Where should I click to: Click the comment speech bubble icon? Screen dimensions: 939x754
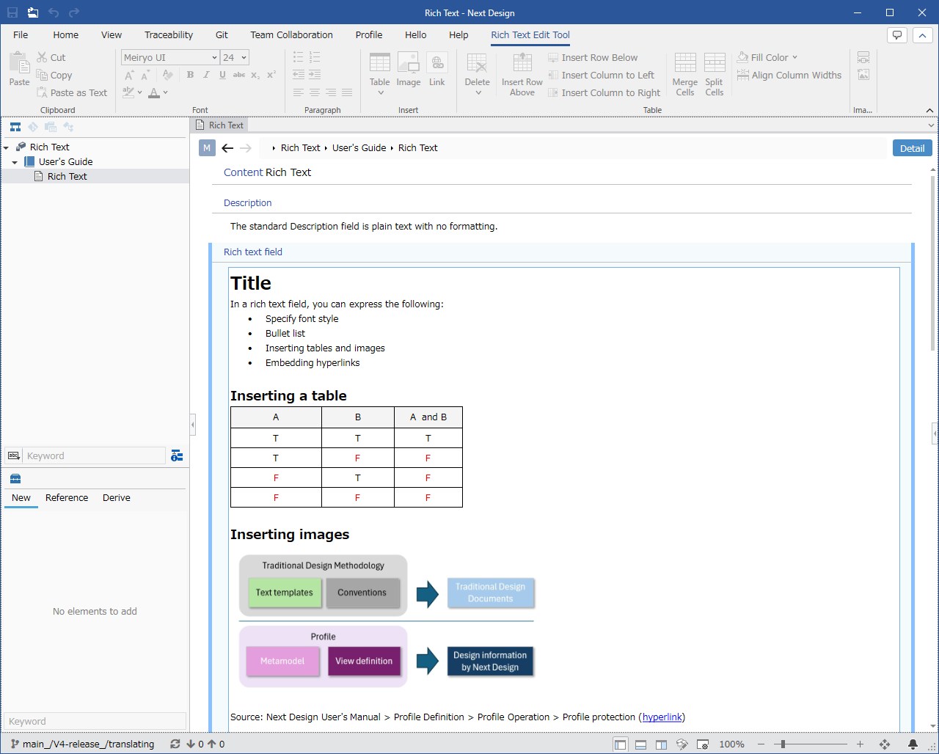(896, 35)
